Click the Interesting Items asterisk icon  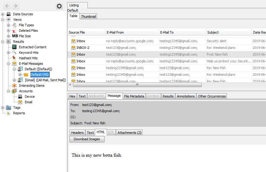click(x=14, y=86)
